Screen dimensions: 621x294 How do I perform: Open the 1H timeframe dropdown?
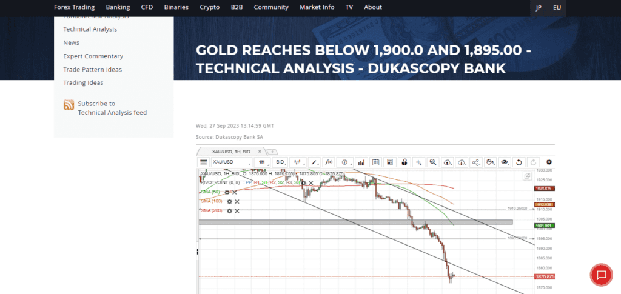[262, 162]
